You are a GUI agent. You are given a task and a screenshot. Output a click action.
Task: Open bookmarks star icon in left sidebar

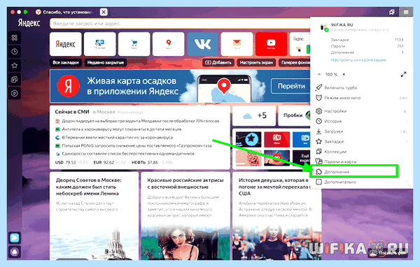coord(15,66)
